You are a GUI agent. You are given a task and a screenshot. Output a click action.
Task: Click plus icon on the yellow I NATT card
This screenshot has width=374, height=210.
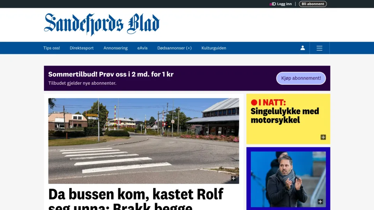pyautogui.click(x=323, y=137)
